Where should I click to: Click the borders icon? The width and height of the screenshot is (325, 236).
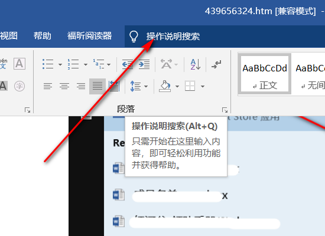190,86
